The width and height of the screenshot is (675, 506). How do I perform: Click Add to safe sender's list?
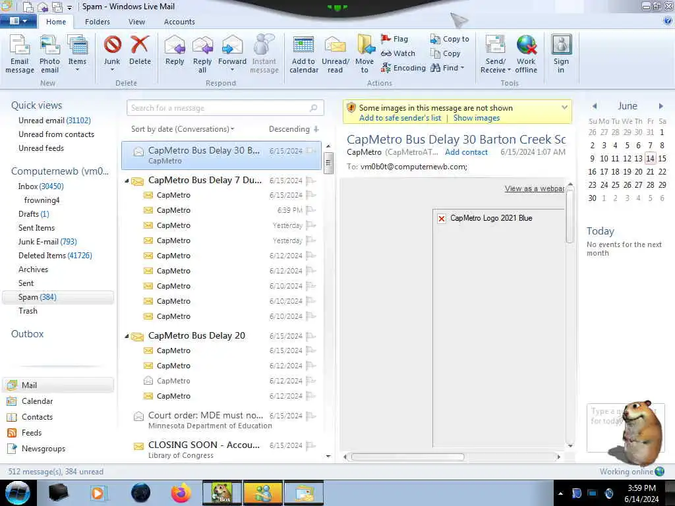(x=400, y=118)
